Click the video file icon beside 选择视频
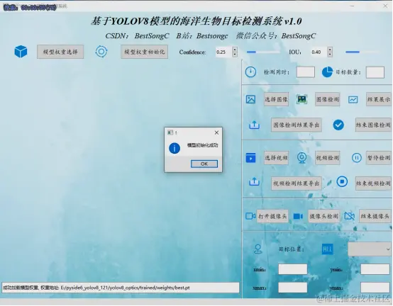This screenshot has width=393, height=306. point(250,158)
